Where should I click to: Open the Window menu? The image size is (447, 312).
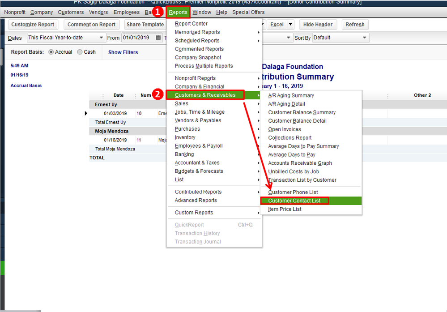coord(201,12)
